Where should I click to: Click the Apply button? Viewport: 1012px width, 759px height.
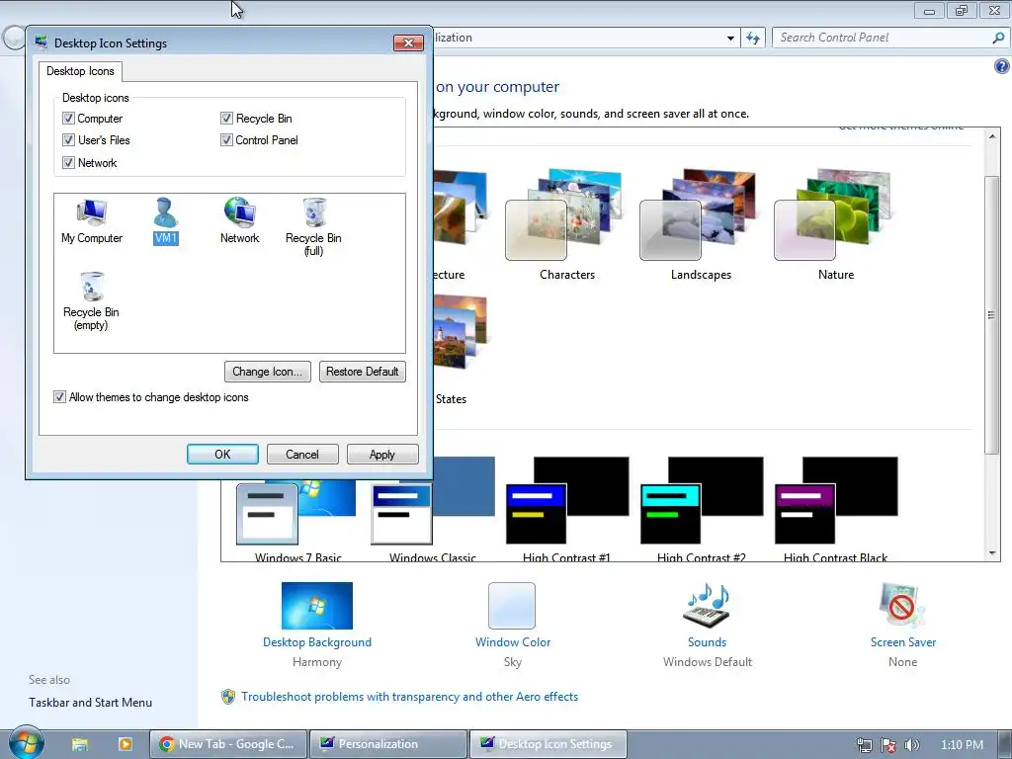(382, 455)
